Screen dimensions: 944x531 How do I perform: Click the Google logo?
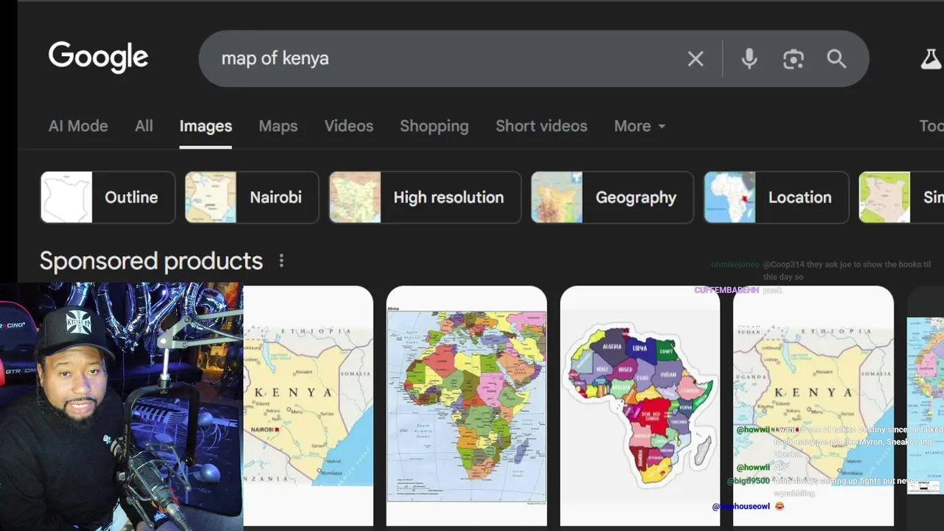click(x=98, y=58)
